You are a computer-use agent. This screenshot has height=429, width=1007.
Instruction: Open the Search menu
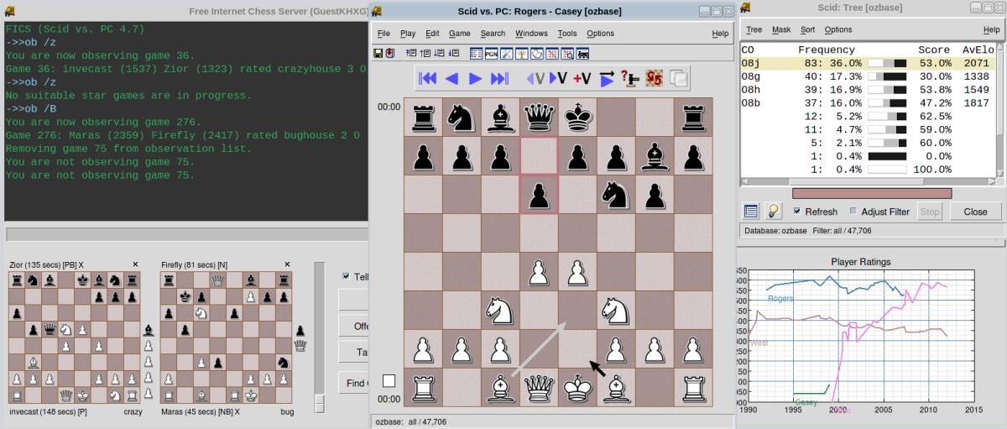point(493,34)
